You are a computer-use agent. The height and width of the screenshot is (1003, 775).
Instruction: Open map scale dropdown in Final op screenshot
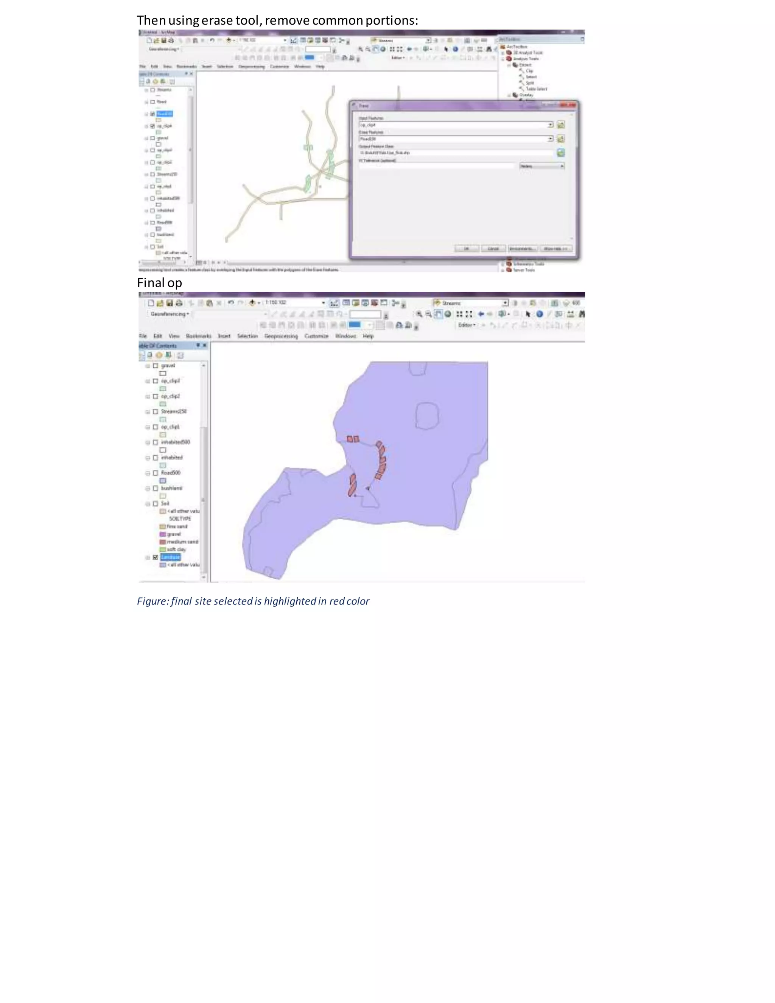click(323, 303)
